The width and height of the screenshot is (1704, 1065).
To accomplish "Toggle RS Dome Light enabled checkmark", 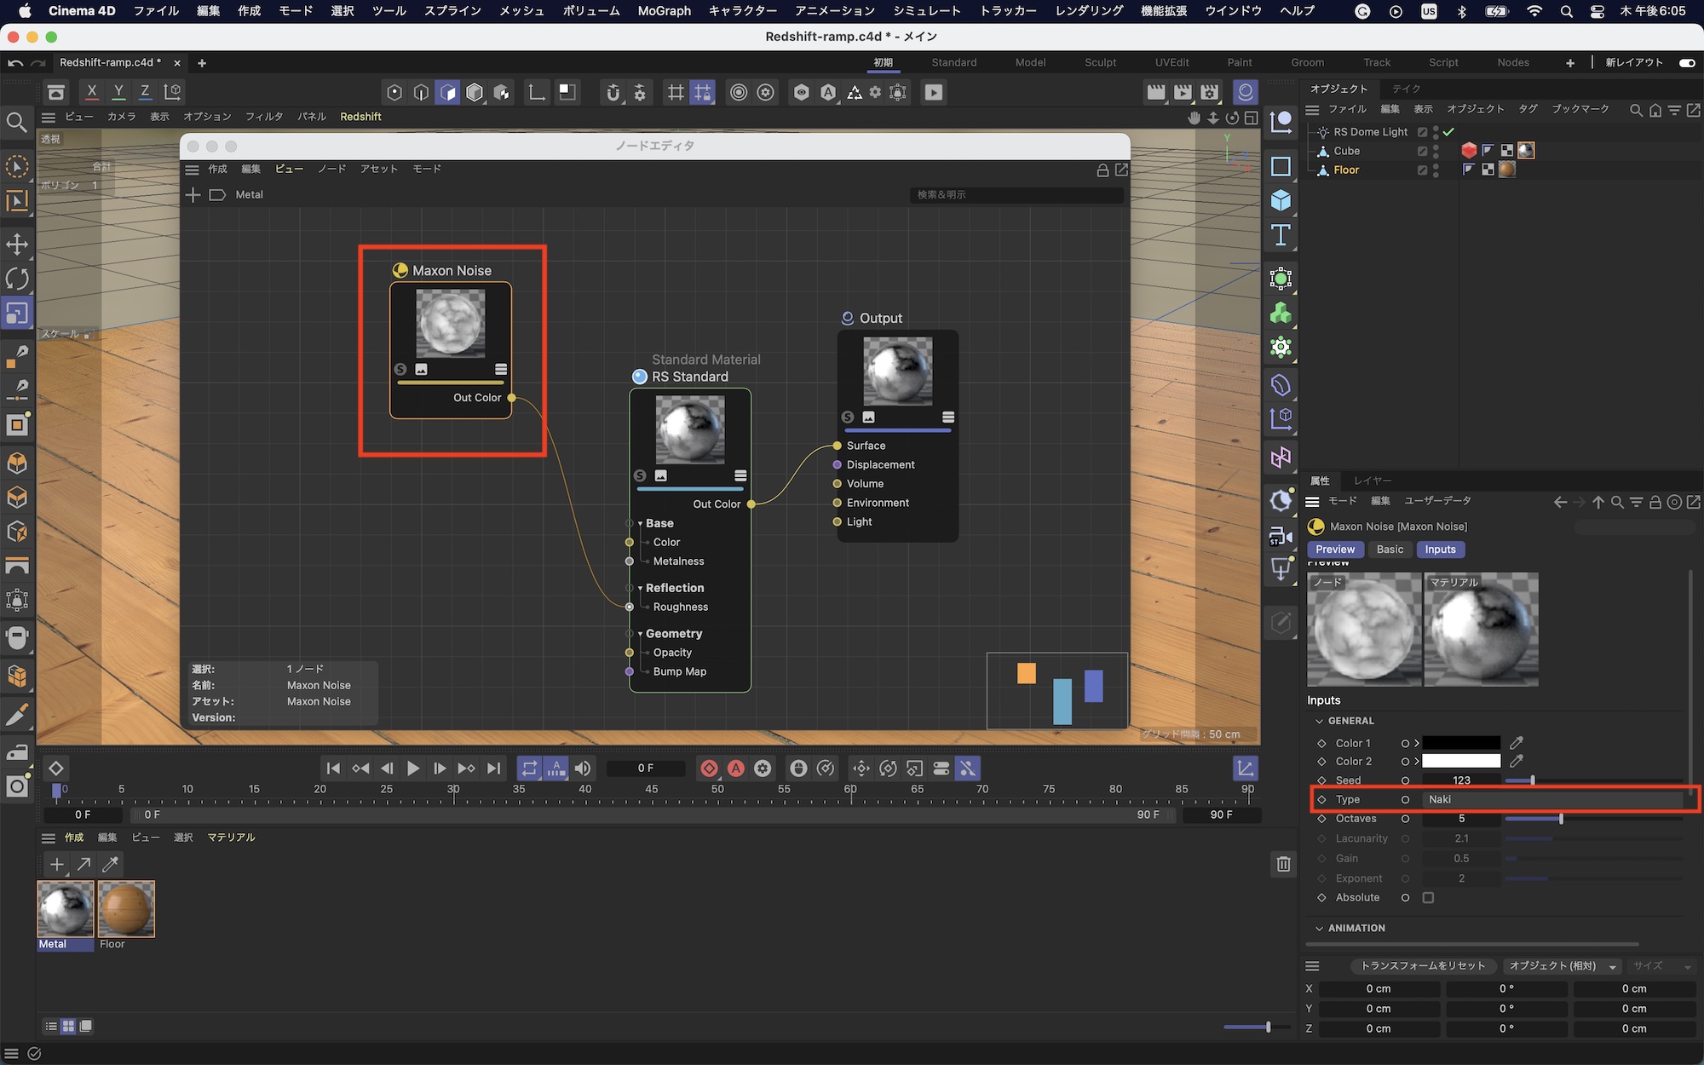I will click(1448, 132).
